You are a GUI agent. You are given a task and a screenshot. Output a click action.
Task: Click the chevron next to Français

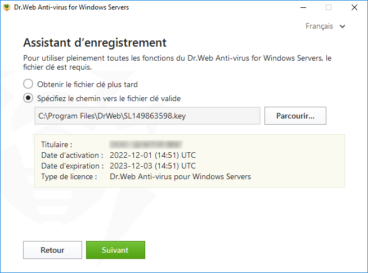tap(342, 26)
